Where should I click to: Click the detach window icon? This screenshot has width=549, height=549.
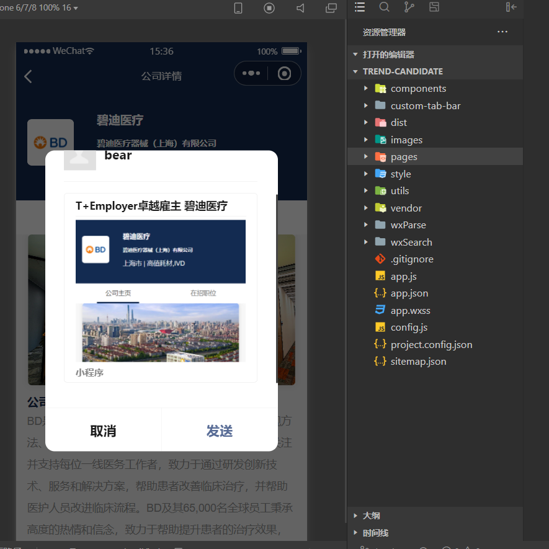(x=331, y=7)
